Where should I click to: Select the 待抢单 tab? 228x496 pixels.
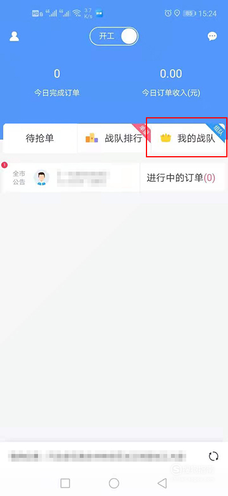tap(40, 138)
